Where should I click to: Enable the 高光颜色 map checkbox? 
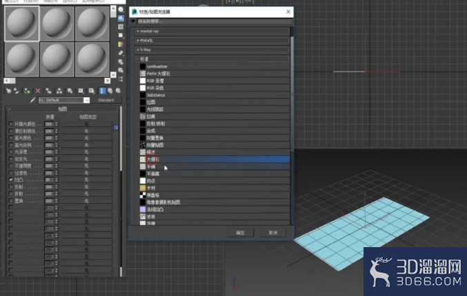click(x=11, y=138)
